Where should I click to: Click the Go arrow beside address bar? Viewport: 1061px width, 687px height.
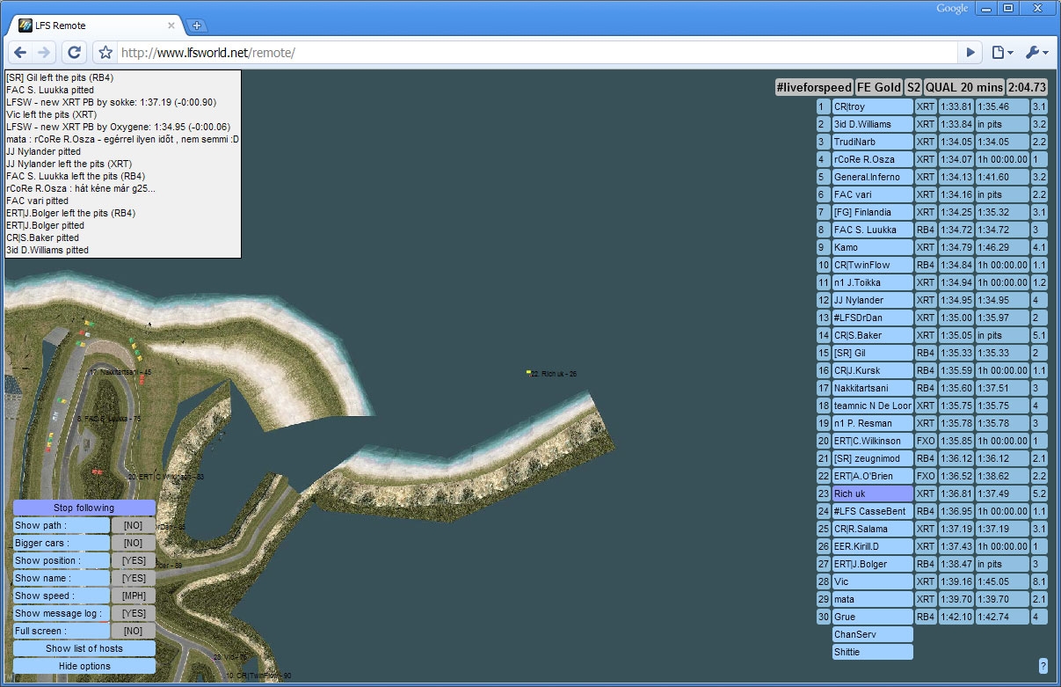pyautogui.click(x=970, y=53)
